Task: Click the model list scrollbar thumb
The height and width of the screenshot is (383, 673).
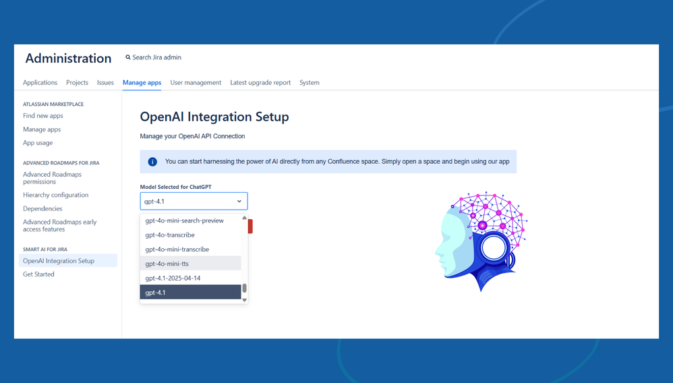Action: point(244,288)
